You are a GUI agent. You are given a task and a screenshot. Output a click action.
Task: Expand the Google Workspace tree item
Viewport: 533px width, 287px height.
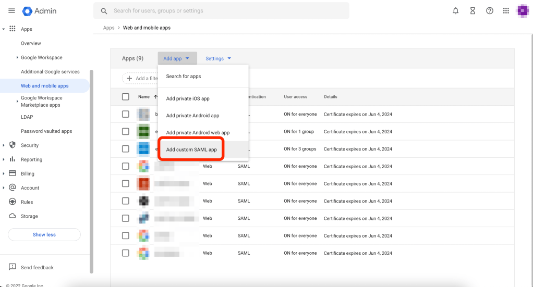click(x=17, y=58)
